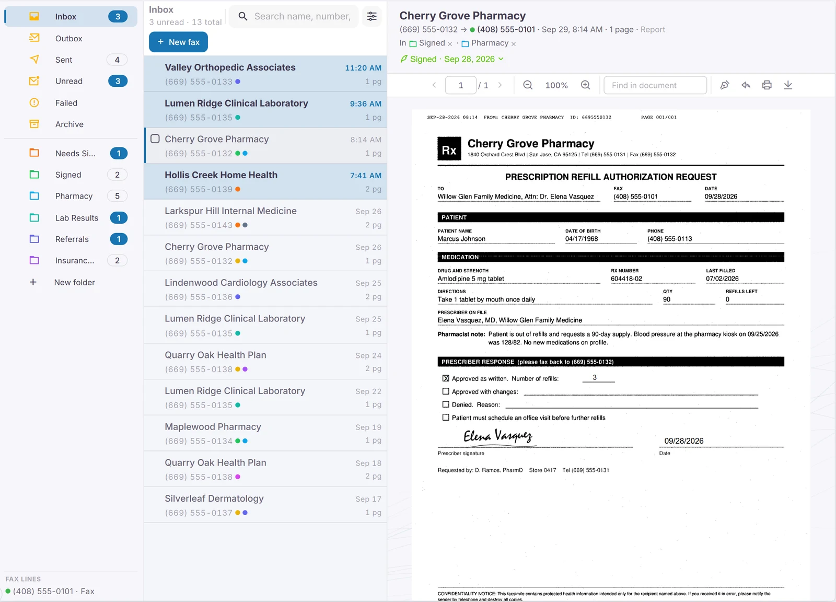
Task: Click the Report link
Action: (x=653, y=30)
